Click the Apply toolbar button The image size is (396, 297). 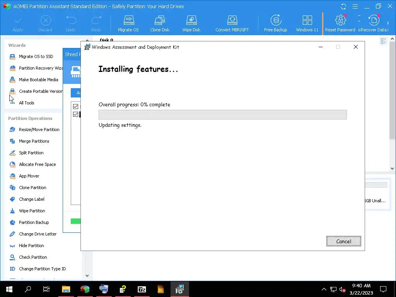(18, 24)
